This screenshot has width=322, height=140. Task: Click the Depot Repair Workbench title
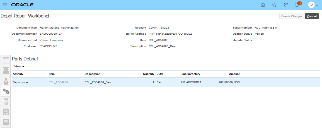pos(25,16)
